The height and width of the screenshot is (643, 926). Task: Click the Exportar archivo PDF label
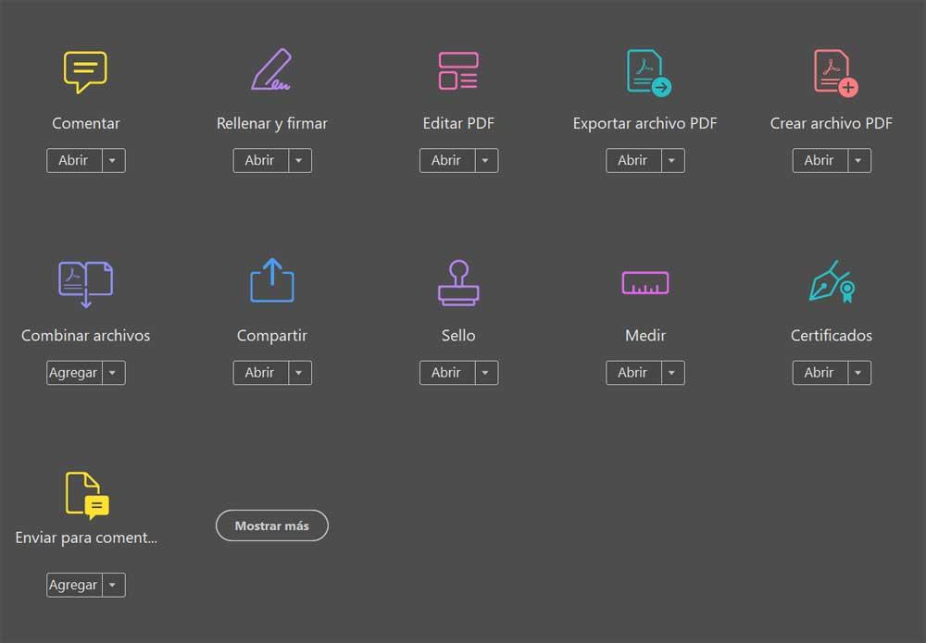644,124
